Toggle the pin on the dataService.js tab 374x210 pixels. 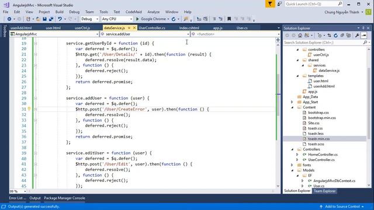tap(129, 28)
